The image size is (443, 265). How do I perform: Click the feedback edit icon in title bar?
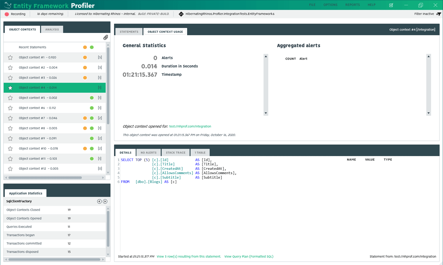click(391, 5)
